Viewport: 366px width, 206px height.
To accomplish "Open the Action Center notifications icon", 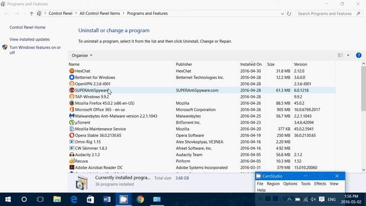I will point(321,199).
